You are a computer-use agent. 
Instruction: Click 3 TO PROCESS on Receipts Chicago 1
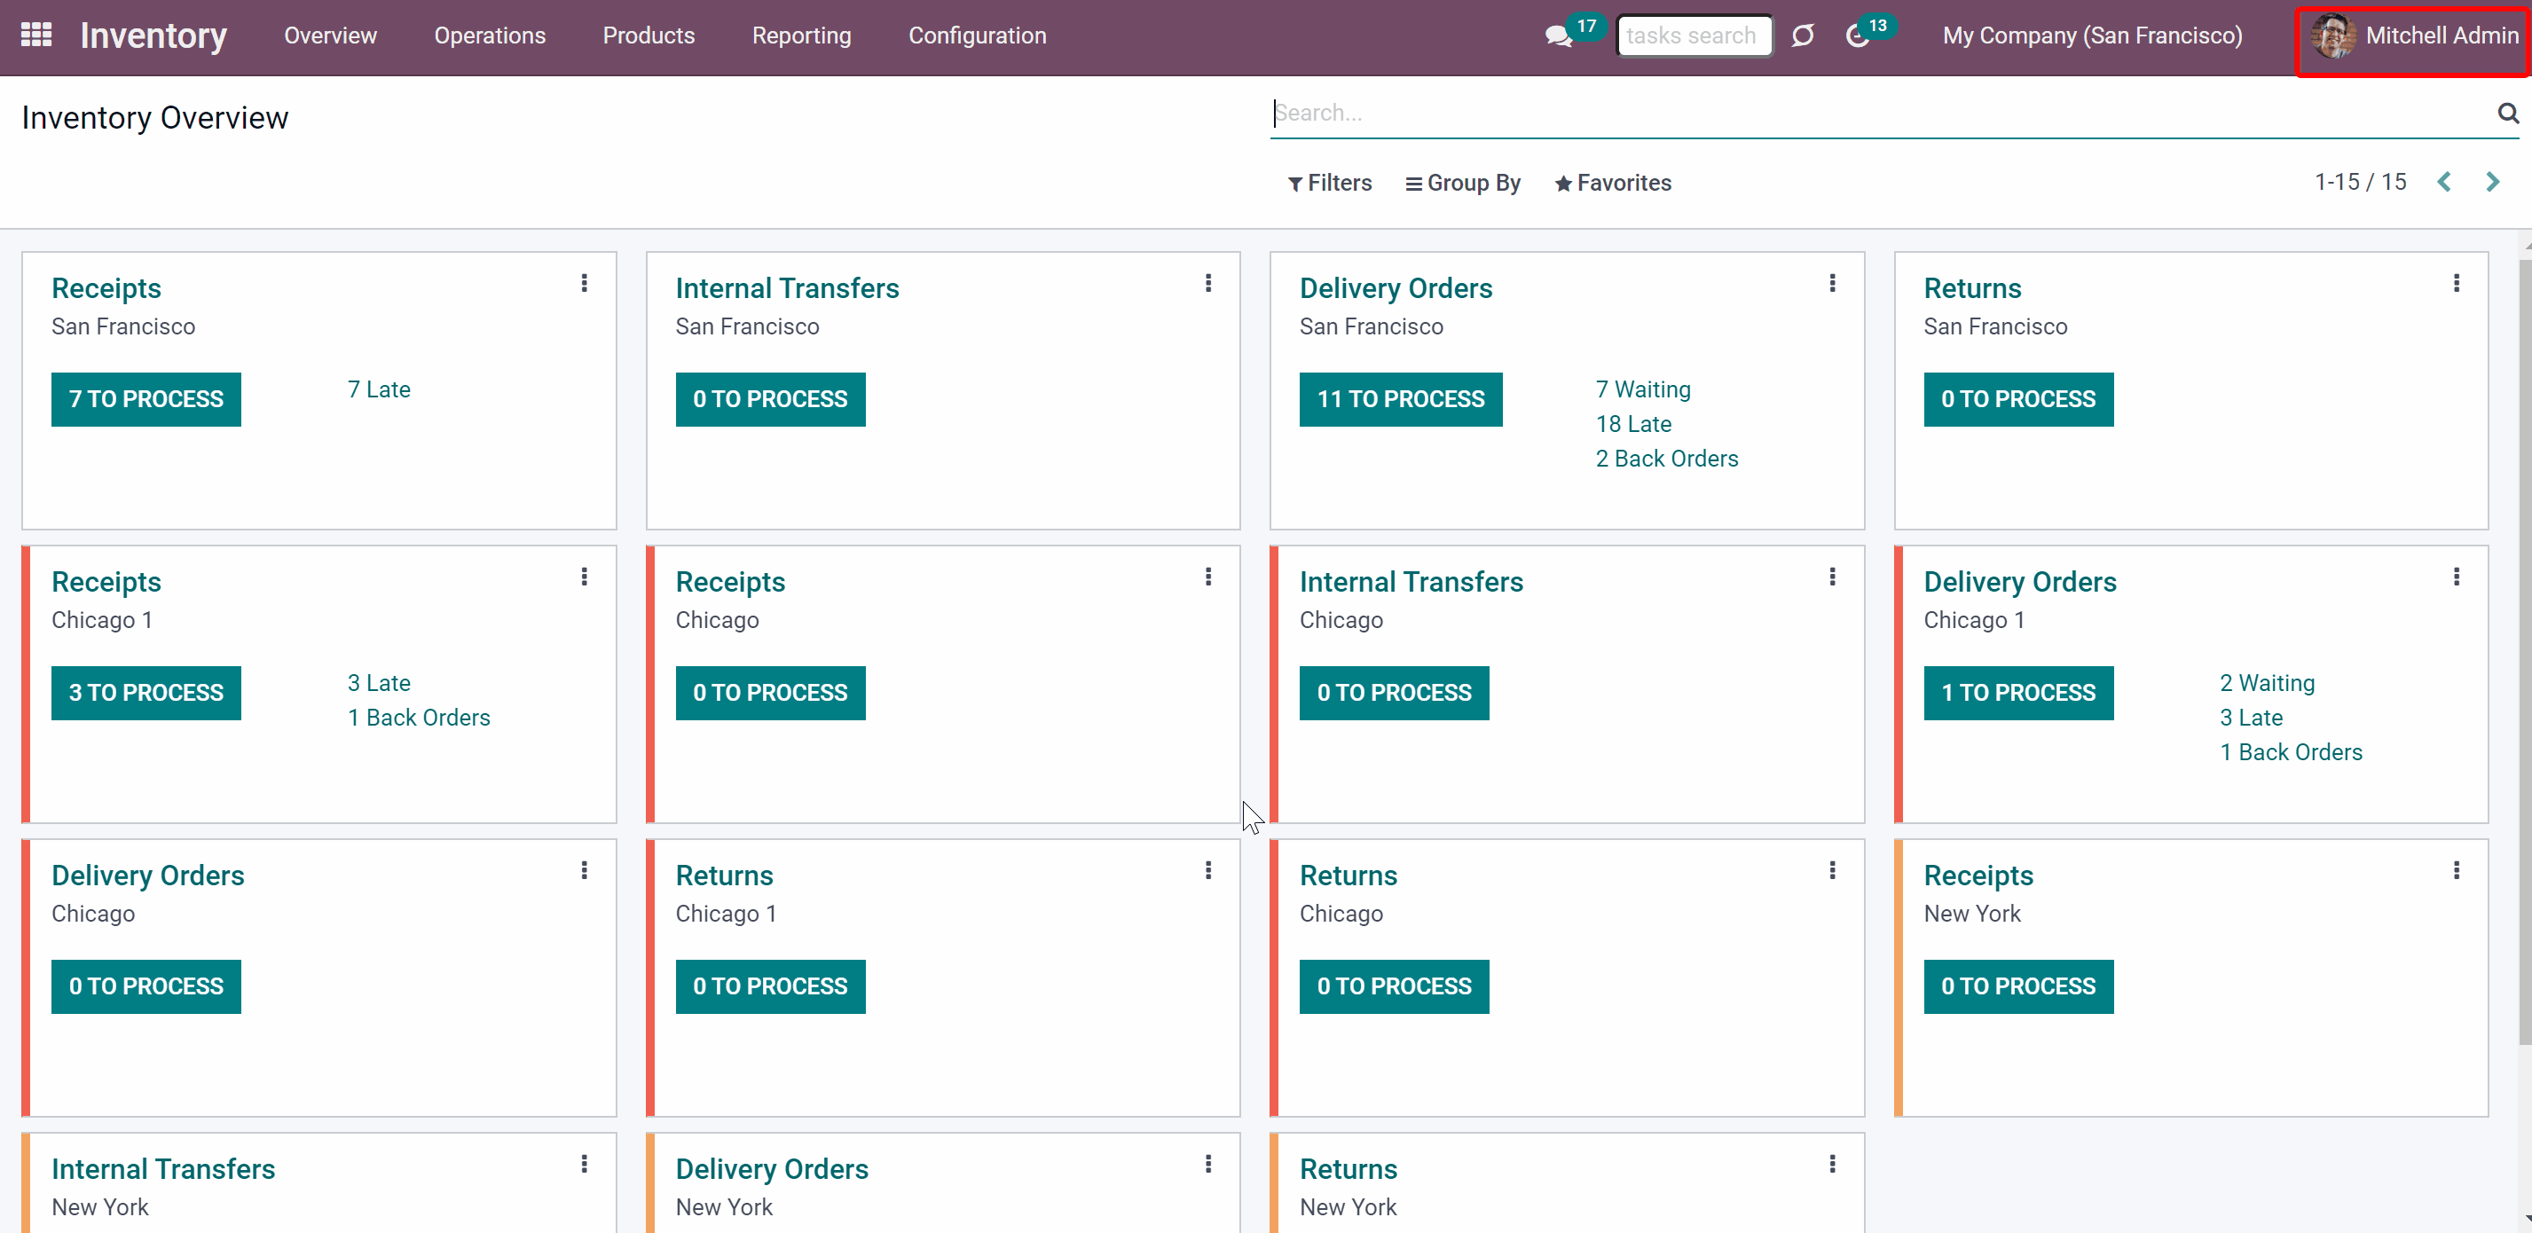click(x=146, y=693)
